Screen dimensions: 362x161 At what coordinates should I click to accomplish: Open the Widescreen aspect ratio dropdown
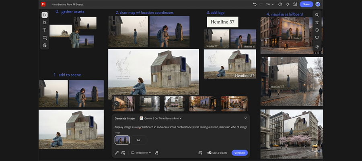tap(141, 153)
